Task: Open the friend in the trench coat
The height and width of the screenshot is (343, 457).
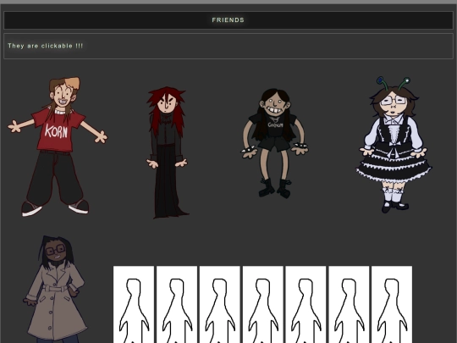Action: pyautogui.click(x=55, y=289)
